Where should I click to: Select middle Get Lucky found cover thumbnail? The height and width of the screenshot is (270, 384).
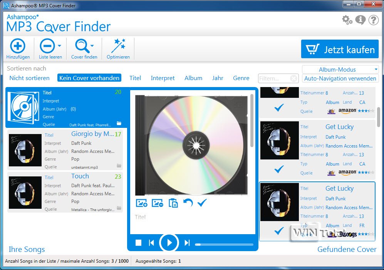[279, 140]
